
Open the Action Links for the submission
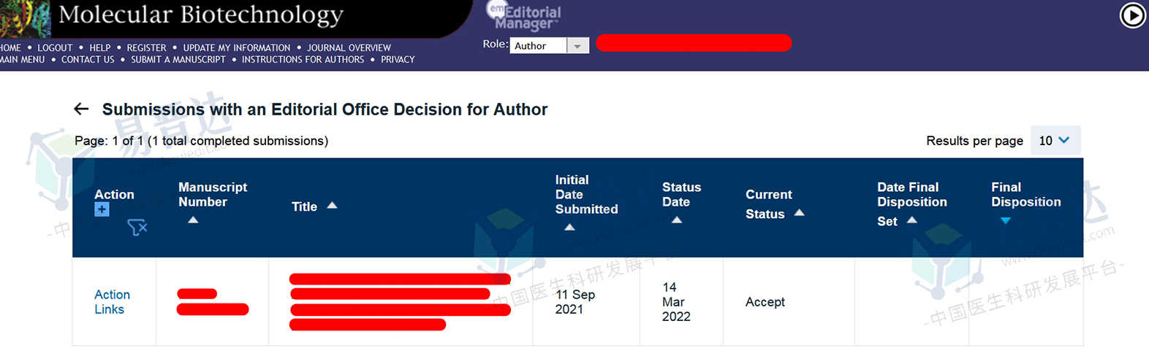click(112, 301)
